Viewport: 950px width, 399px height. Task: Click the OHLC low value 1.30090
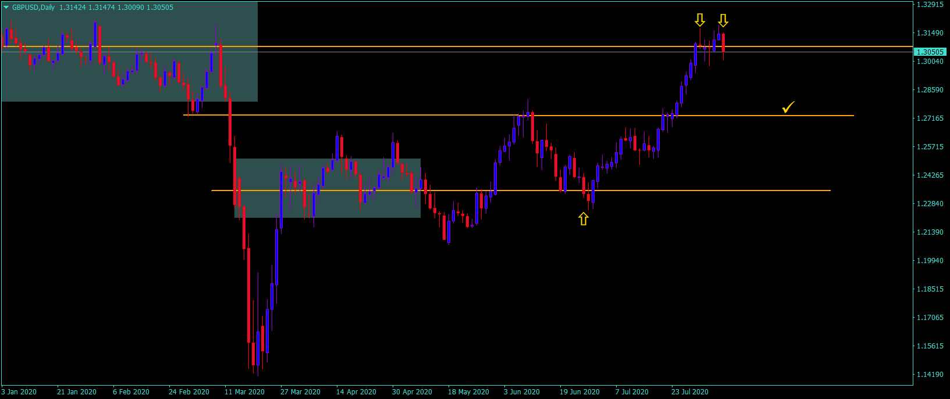(x=130, y=8)
